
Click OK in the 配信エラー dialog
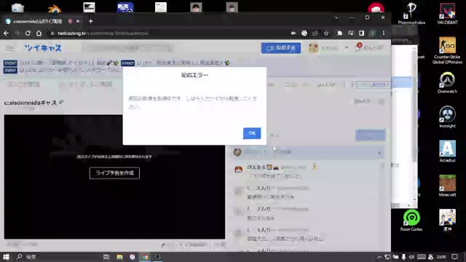point(252,133)
